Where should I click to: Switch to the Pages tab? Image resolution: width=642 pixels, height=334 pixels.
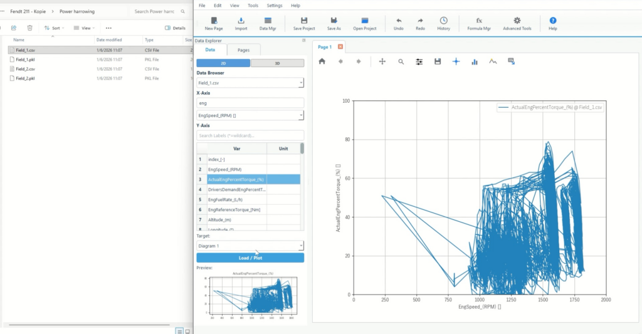click(243, 50)
